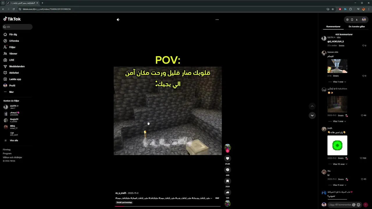This screenshot has width=372, height=209.
Task: Expand Visa 1 svar under hassan zide
Action: (x=339, y=82)
